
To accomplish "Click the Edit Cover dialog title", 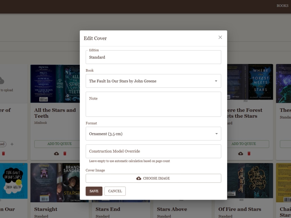I will click(x=95, y=38).
